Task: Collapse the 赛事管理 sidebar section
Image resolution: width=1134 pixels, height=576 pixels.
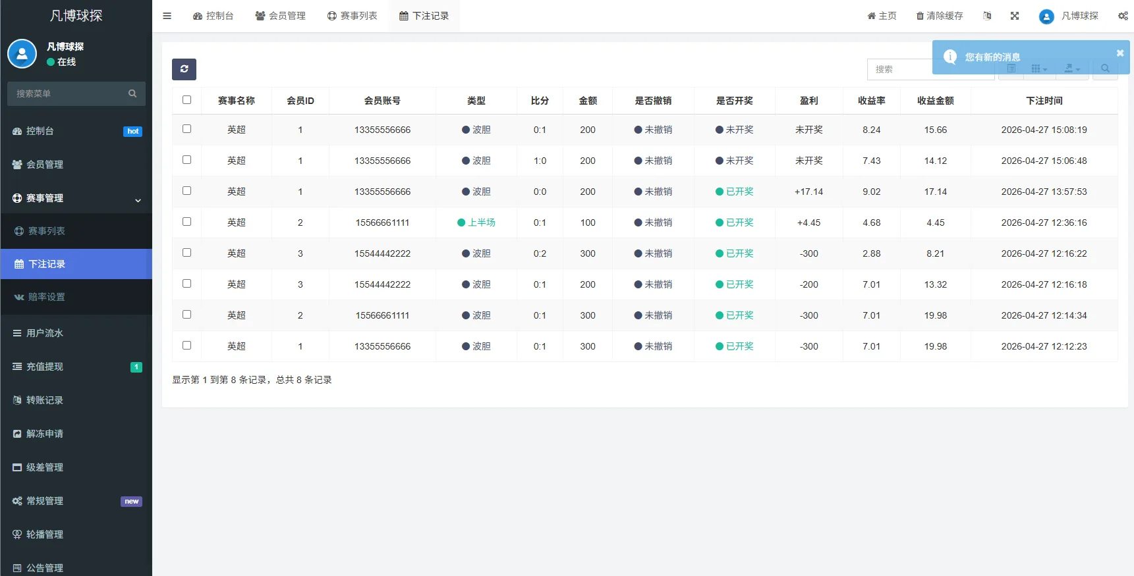Action: pos(76,198)
